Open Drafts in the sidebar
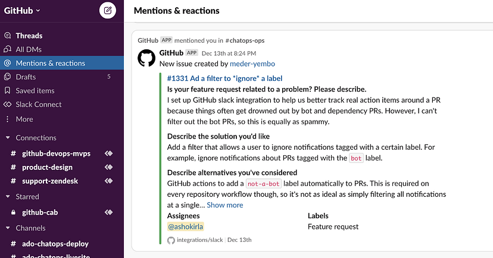Screen dimensions: 493x258 (x=26, y=77)
